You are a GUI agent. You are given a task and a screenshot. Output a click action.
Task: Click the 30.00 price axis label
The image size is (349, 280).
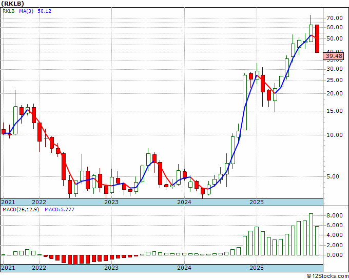[335, 69]
